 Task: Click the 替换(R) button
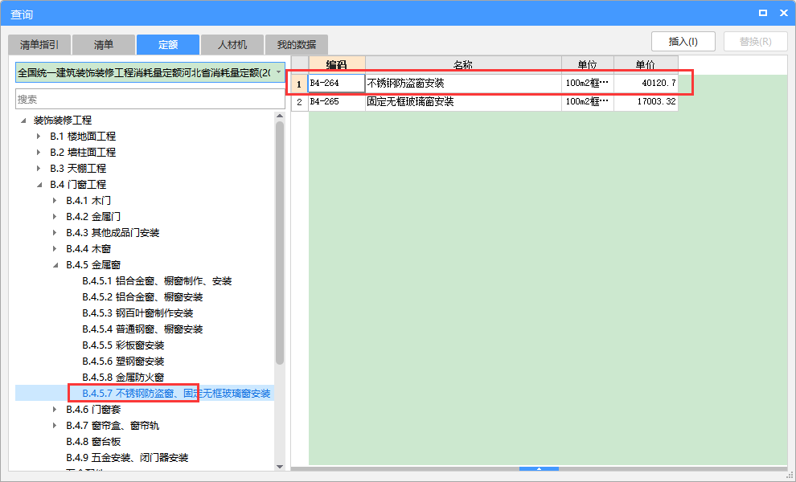tap(755, 41)
